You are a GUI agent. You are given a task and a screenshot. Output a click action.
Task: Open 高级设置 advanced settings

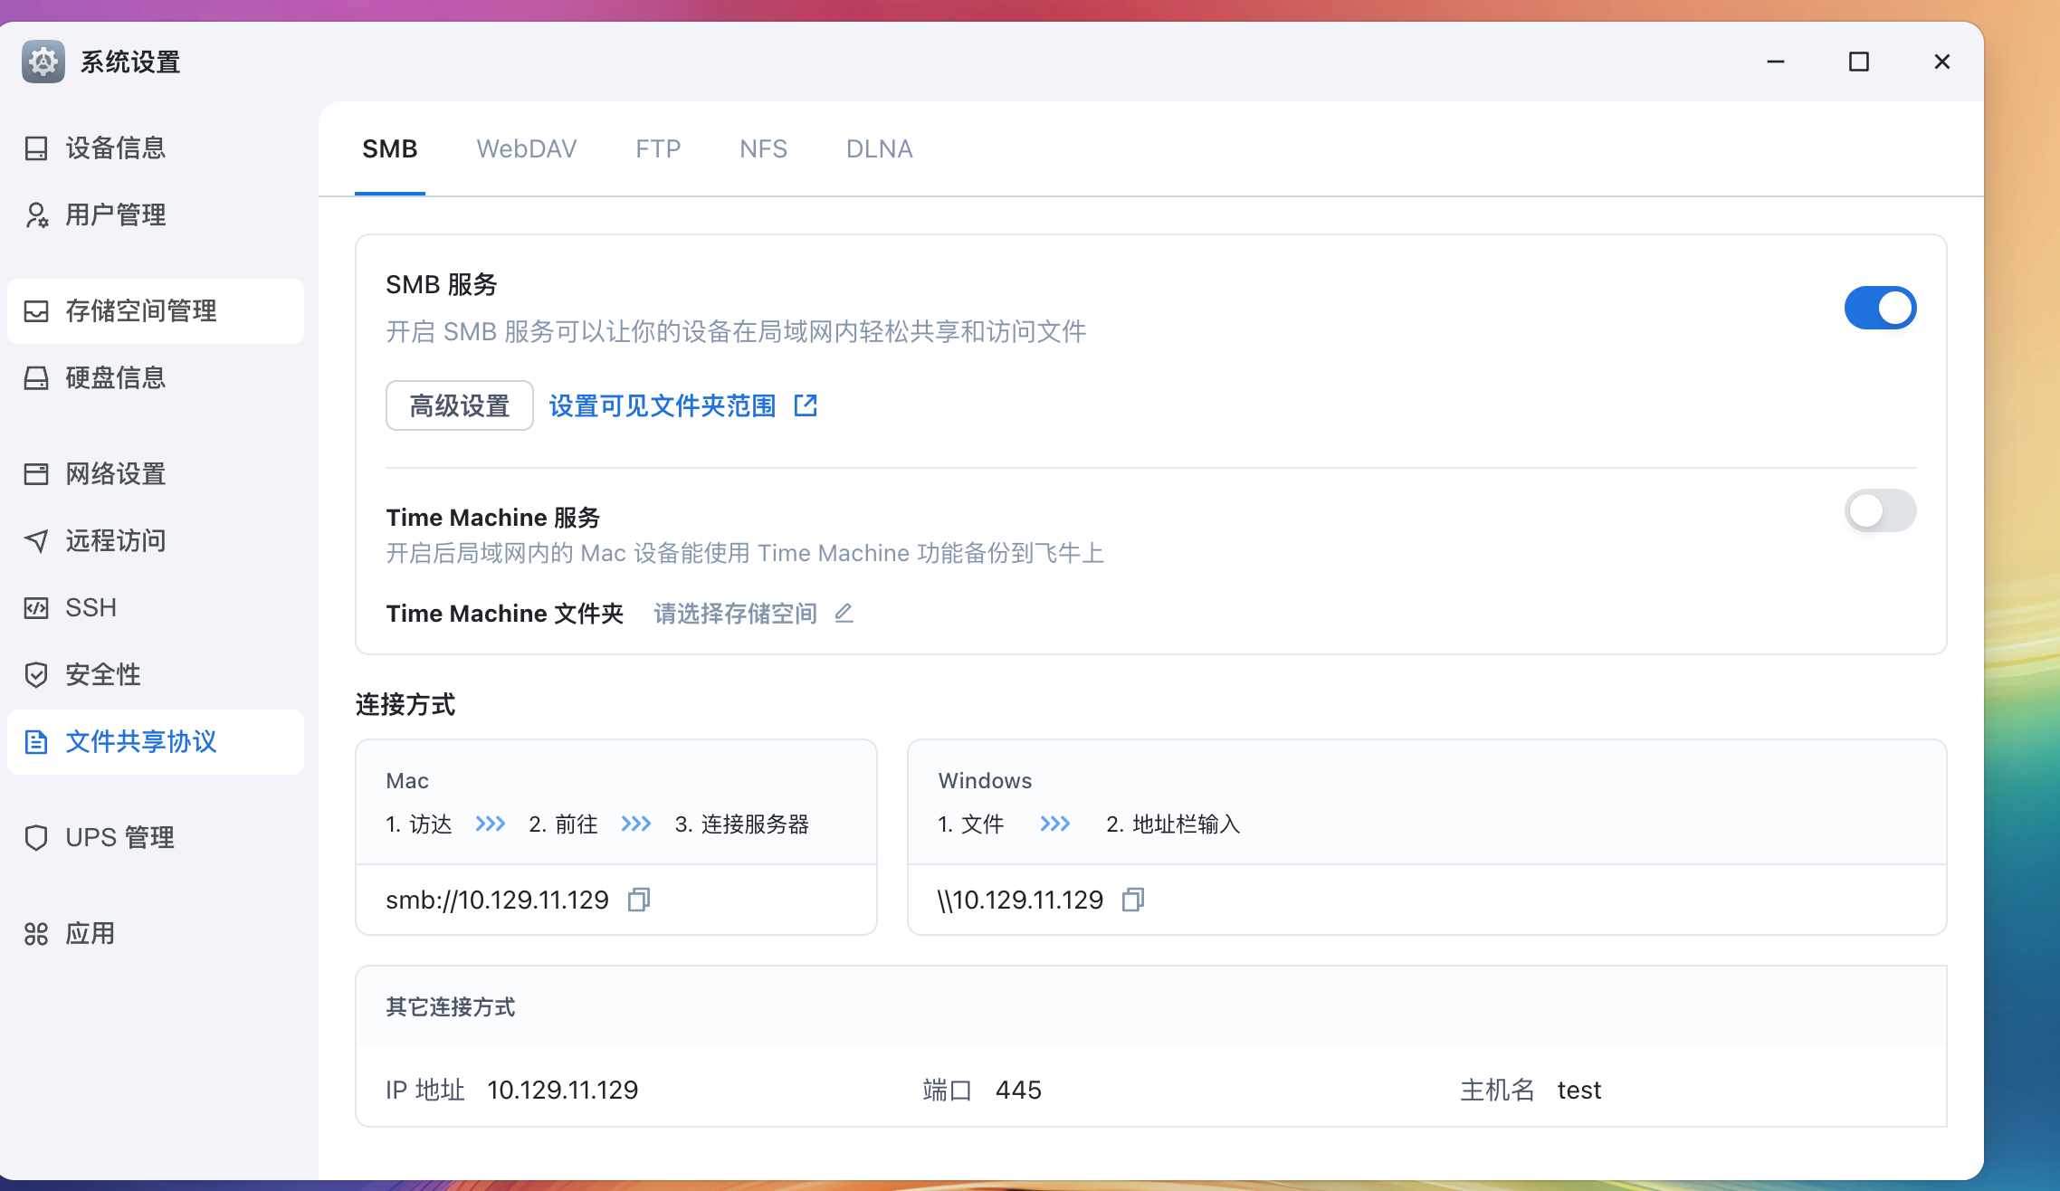[460, 405]
